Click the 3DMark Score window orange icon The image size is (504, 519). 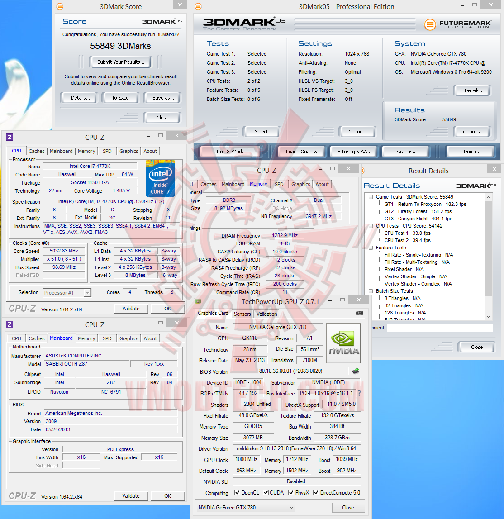60,6
